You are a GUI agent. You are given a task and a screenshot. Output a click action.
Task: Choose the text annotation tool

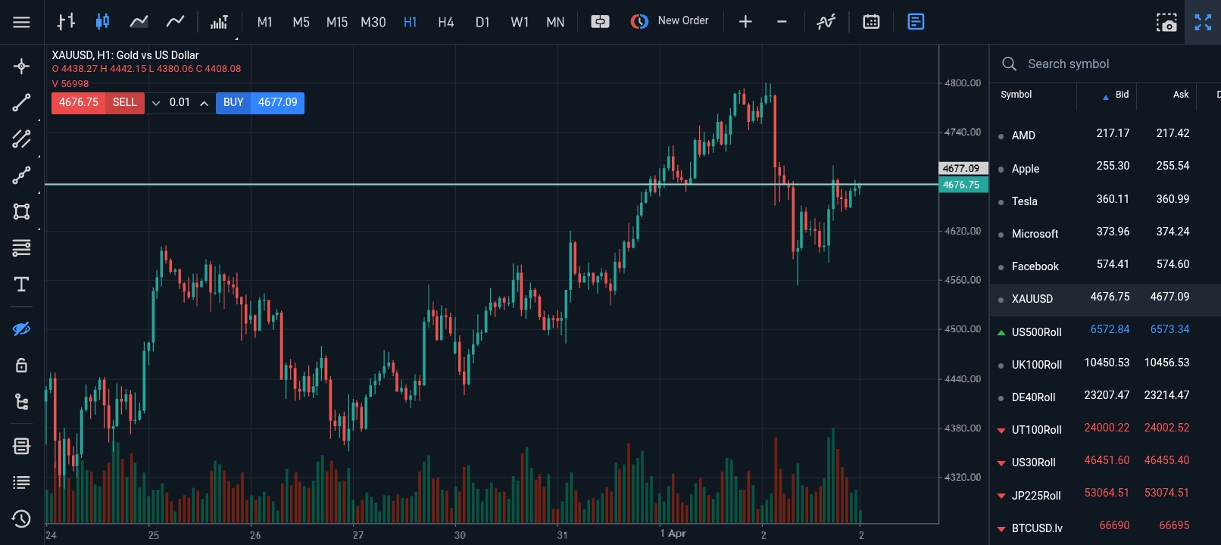(x=21, y=284)
